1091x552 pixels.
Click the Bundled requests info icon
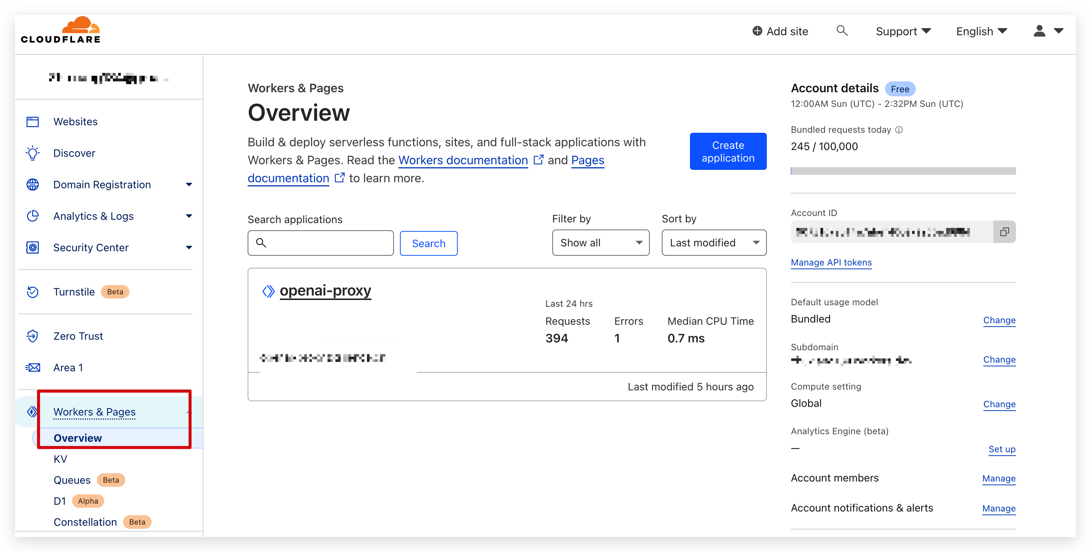point(899,130)
